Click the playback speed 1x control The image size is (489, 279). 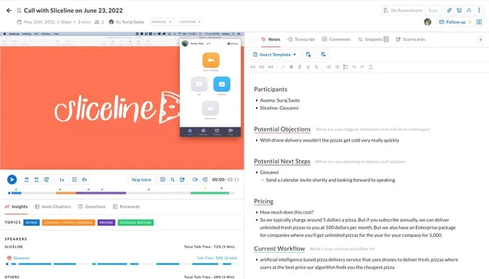point(62,179)
